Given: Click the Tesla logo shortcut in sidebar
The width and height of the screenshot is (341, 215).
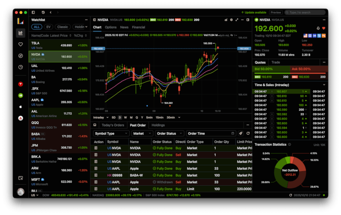Looking at the screenshot, I should tap(20, 85).
